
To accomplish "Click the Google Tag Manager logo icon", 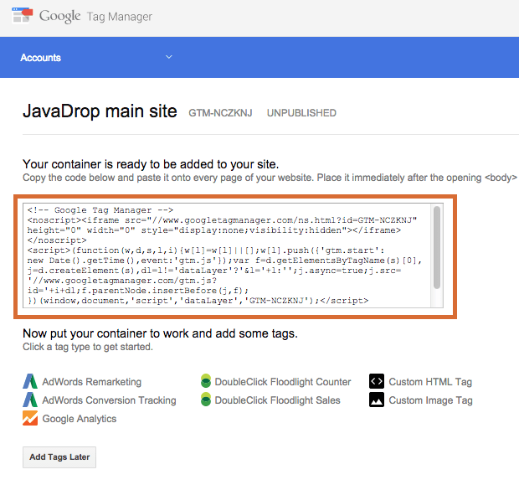I will point(22,15).
